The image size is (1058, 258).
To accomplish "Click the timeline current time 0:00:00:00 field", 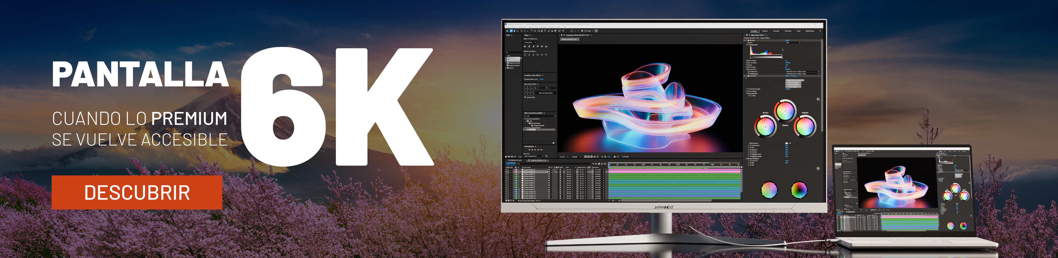I will tap(511, 163).
